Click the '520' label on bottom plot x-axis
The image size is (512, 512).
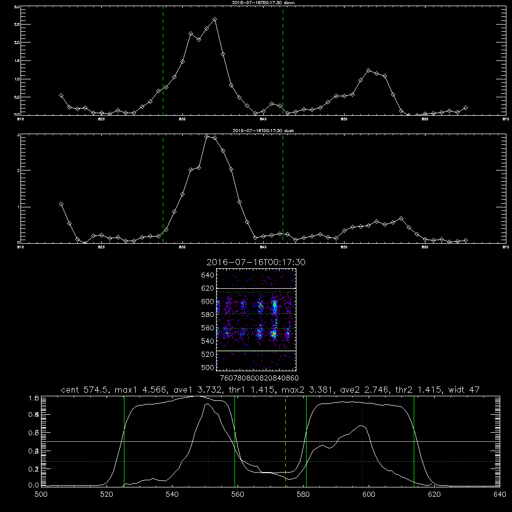pyautogui.click(x=106, y=495)
